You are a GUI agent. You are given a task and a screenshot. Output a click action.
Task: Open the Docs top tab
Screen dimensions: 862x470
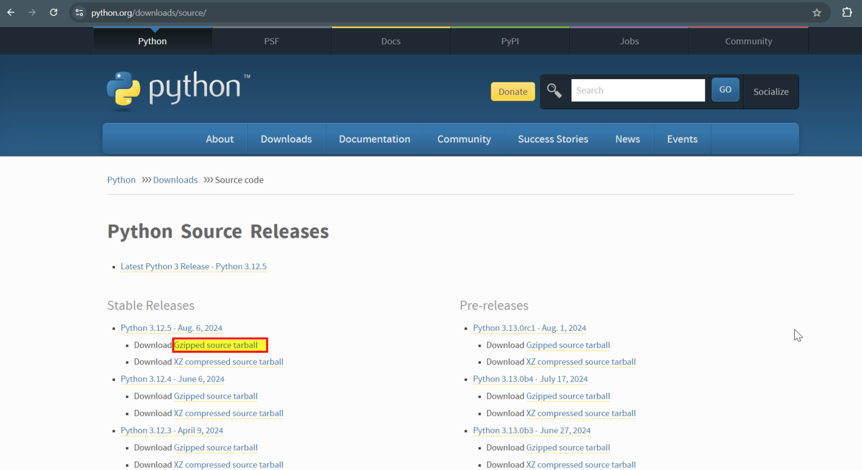[x=391, y=41]
